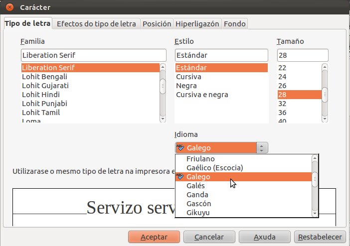
Task: Click the Restabelecer button
Action: pyautogui.click(x=320, y=237)
